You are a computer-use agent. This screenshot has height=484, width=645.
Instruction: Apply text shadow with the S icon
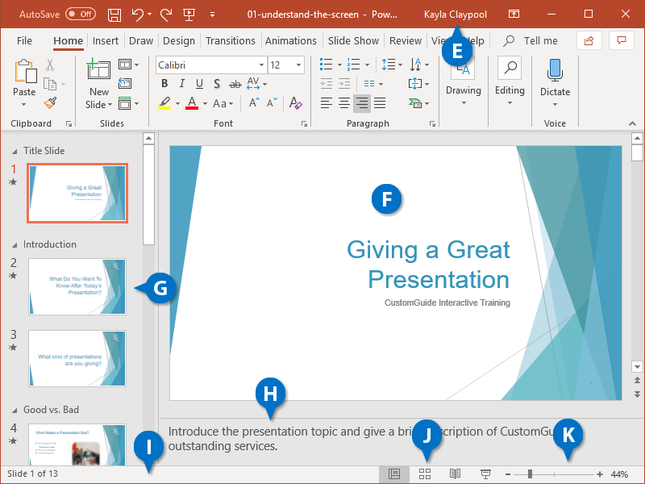[x=217, y=84]
